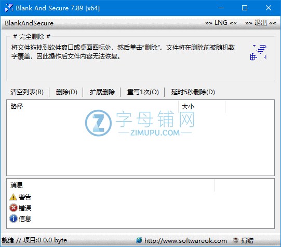Select the blue info 信息 icon

[14, 219]
